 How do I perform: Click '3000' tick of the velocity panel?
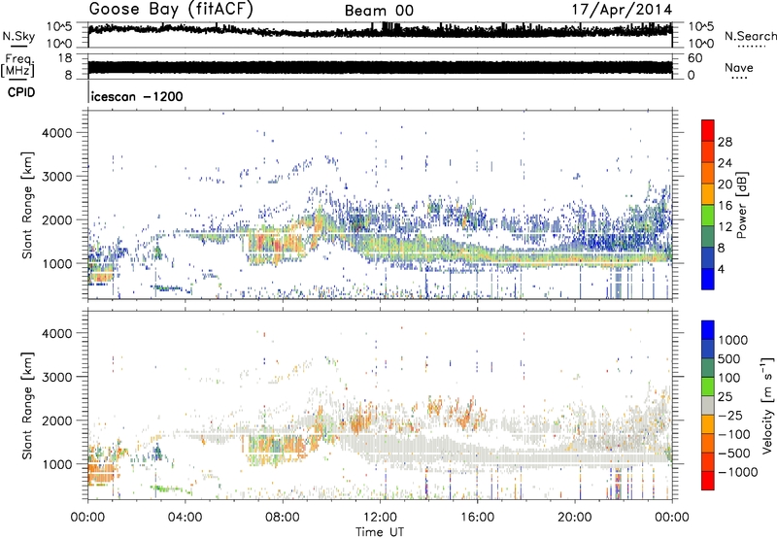57,377
